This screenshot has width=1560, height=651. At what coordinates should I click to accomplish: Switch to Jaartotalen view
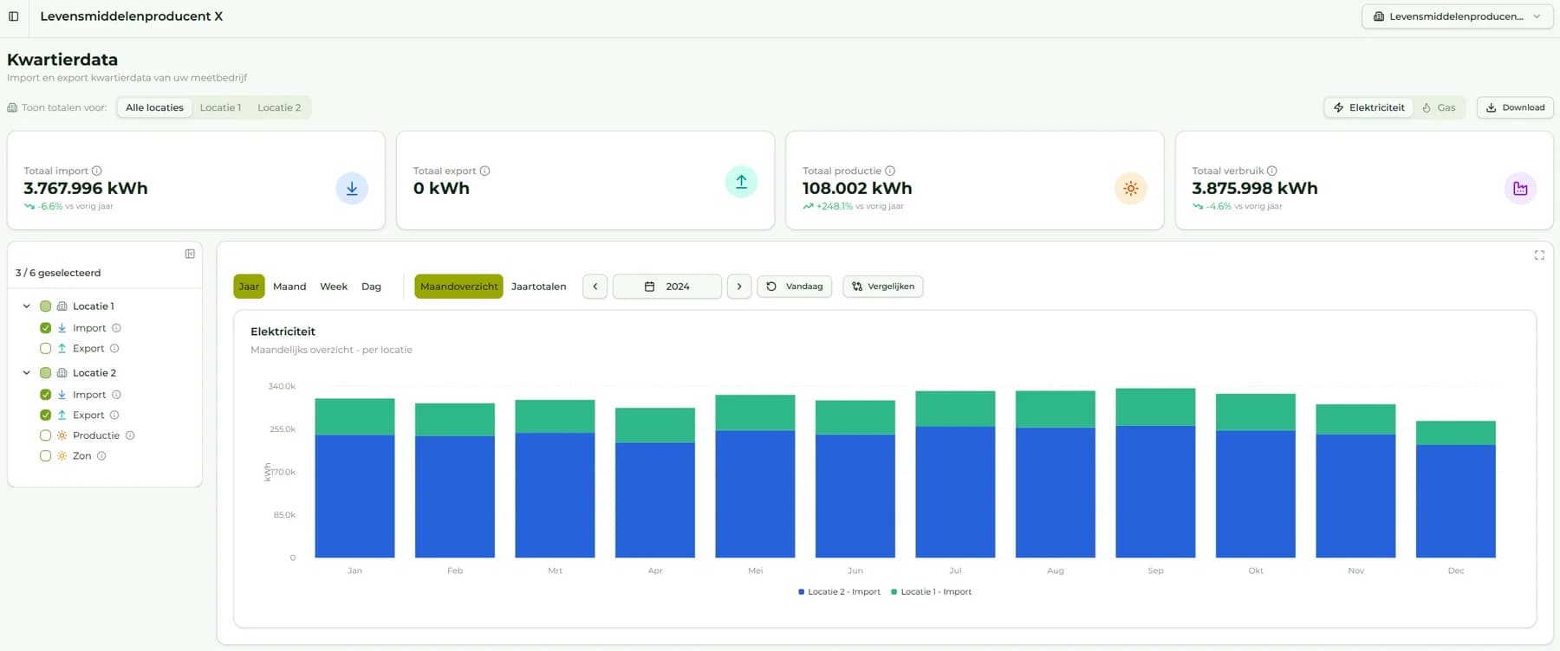coord(538,287)
